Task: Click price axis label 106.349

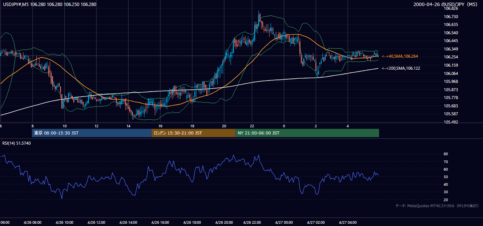Action: pyautogui.click(x=451, y=49)
